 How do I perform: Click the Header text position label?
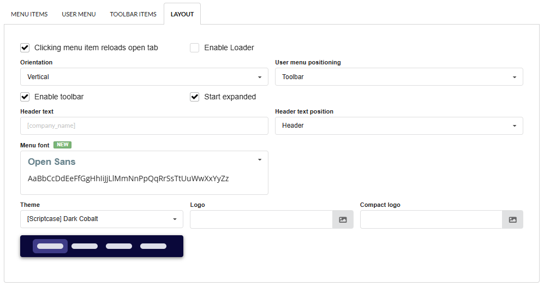[x=304, y=111]
